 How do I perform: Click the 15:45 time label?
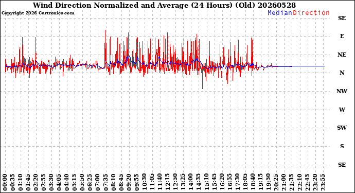pos(214,182)
